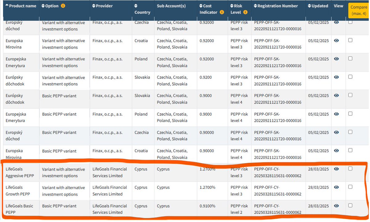Click eye icon of Európsky dôchodok Basic PEPP variant
This screenshot has height=222, width=370.
coord(336,95)
